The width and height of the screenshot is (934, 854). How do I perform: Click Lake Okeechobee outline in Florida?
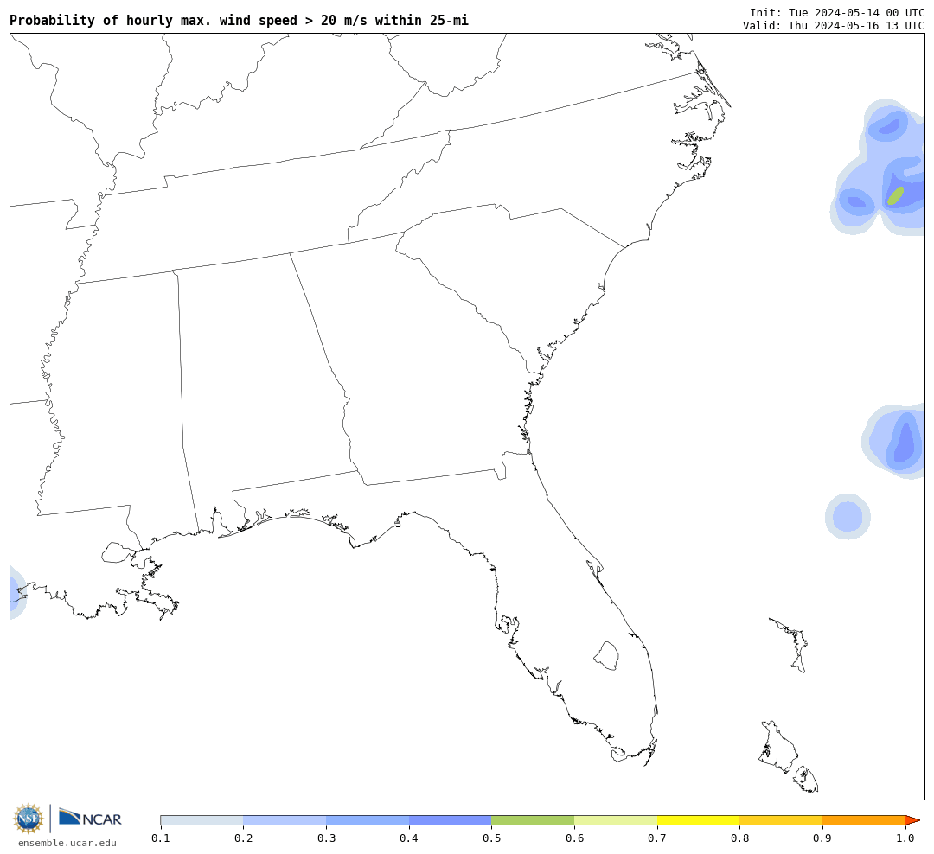[606, 656]
